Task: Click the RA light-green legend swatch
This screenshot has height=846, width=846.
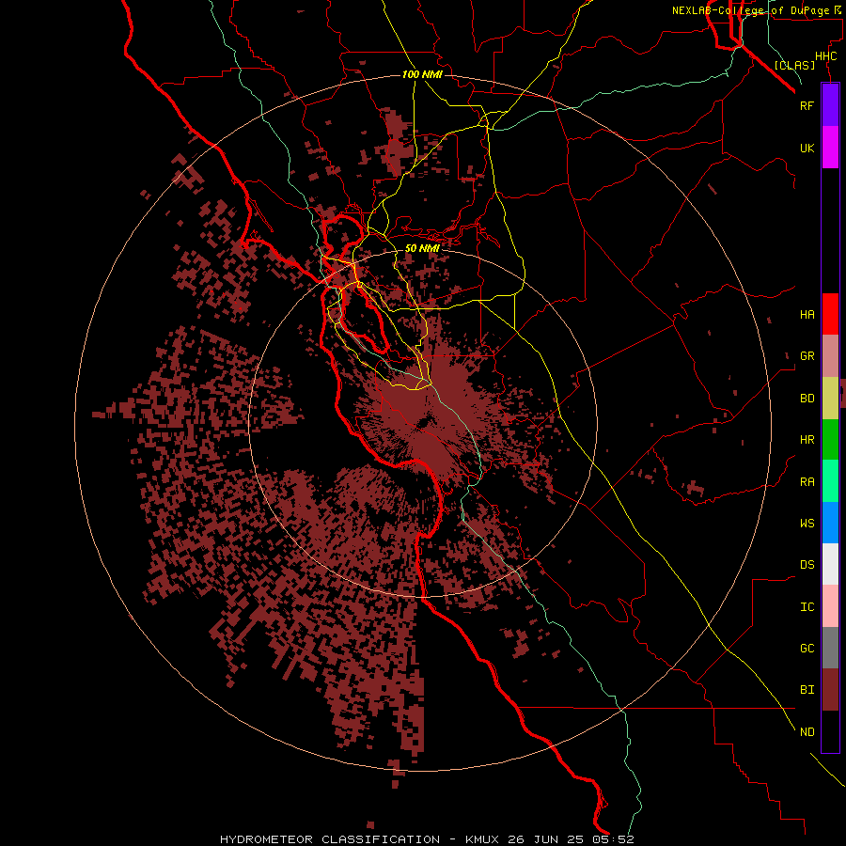Action: [830, 481]
